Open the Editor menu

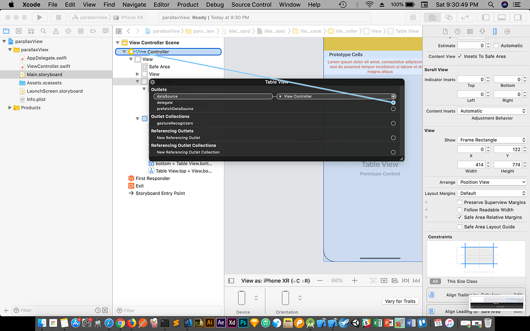[161, 5]
